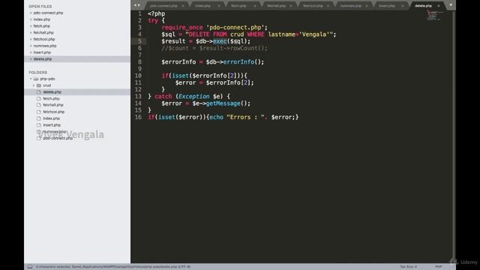This screenshot has height=270, width=480.
Task: Open index.php in the folder tree
Action: point(51,118)
